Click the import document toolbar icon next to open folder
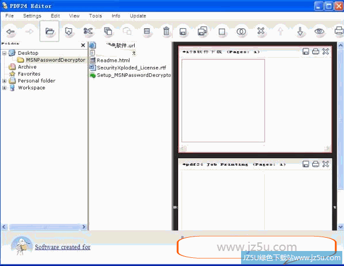Viewport: 344px width, 266px height. click(x=69, y=31)
